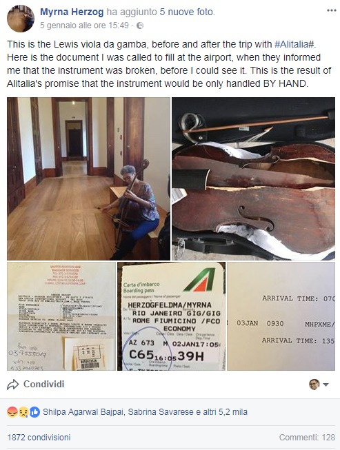This screenshot has height=450, width=340.
Task: Show the 1872 condivisioni shares list
Action: click(x=39, y=438)
